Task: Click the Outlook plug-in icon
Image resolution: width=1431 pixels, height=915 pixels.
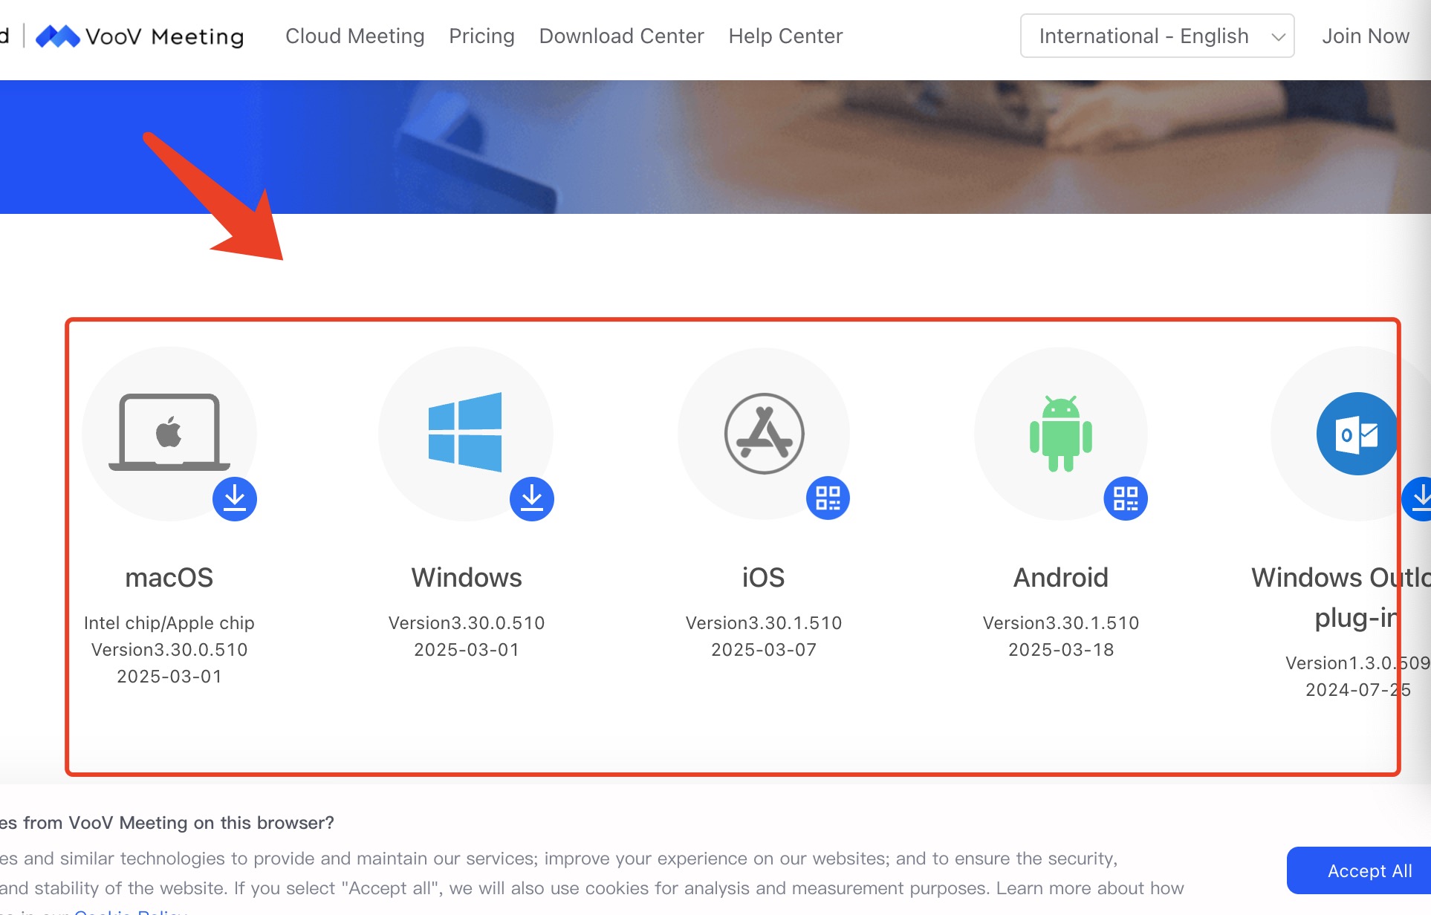Action: [1356, 434]
